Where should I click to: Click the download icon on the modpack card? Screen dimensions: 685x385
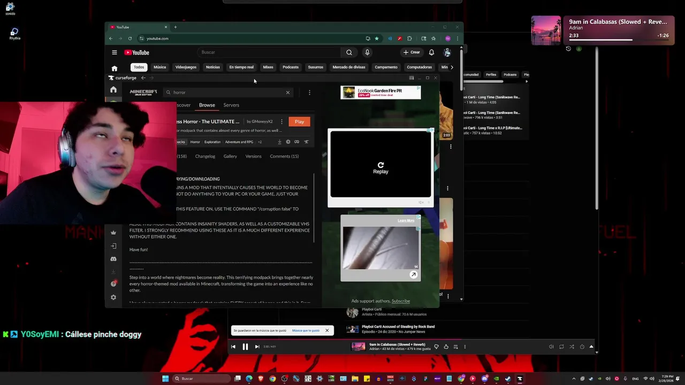pyautogui.click(x=279, y=142)
